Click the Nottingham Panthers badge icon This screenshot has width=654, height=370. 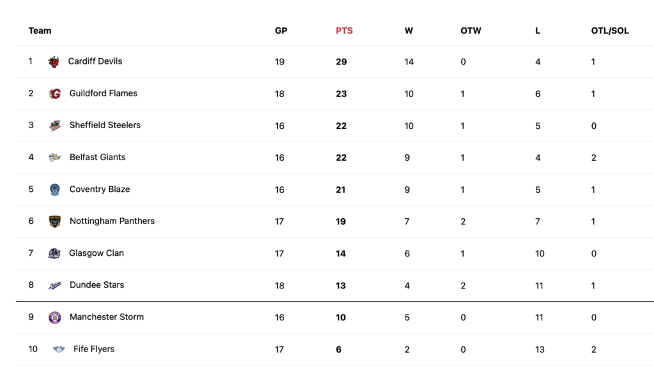click(55, 221)
